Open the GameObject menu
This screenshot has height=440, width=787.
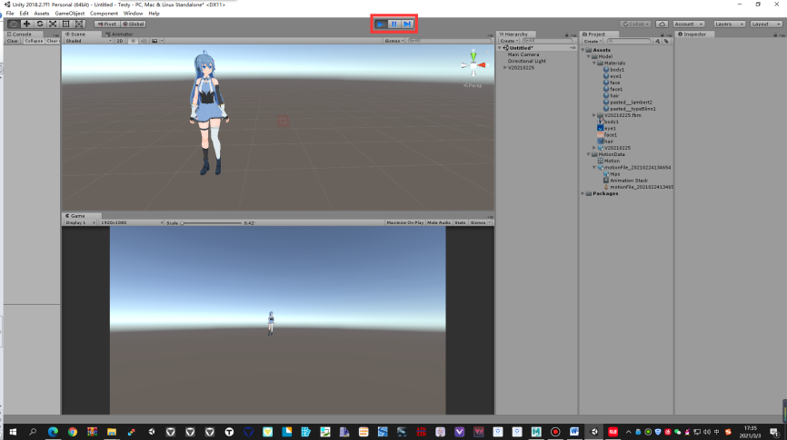70,14
